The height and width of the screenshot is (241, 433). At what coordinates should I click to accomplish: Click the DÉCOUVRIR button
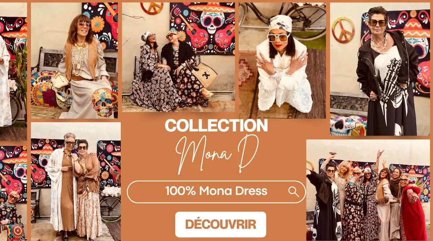click(x=220, y=224)
